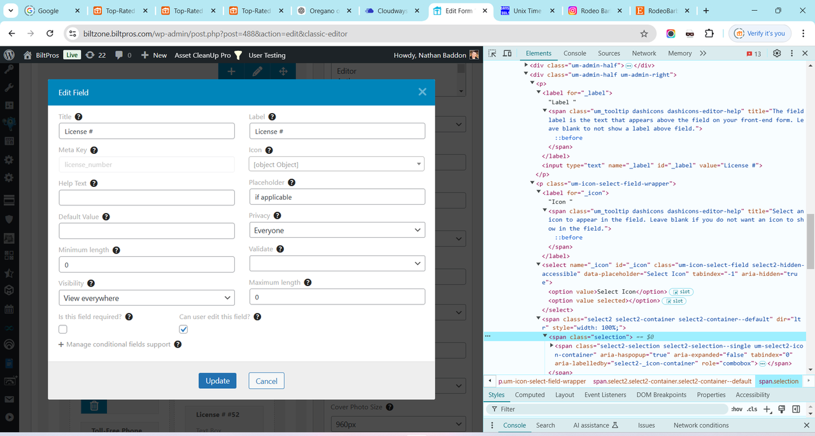Switch to the Network tab
This screenshot has height=436, width=815.
(x=644, y=53)
